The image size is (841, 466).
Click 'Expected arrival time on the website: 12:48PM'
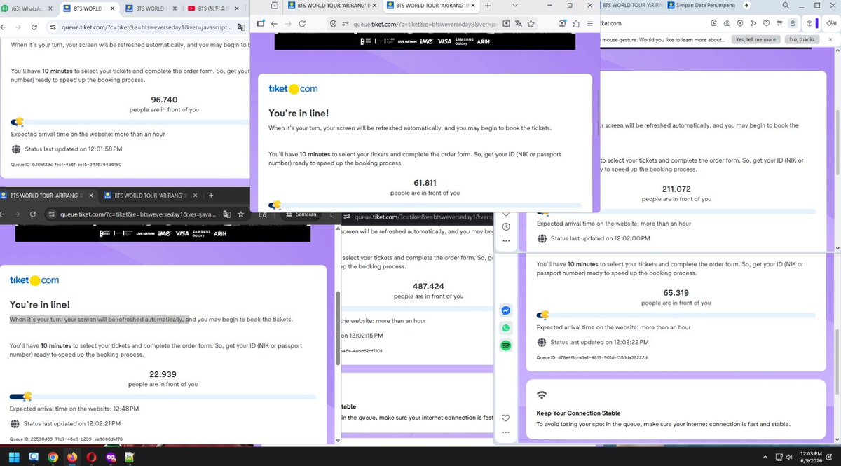point(74,409)
